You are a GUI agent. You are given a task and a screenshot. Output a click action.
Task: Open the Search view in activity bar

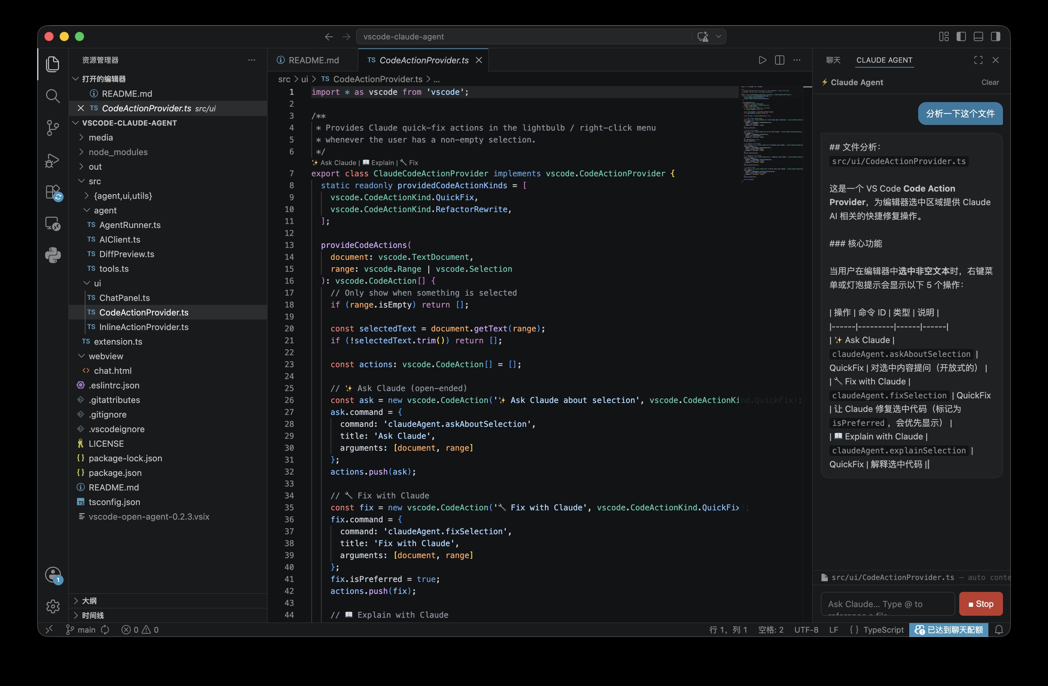[53, 96]
